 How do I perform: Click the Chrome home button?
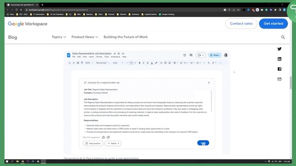(x=21, y=10)
